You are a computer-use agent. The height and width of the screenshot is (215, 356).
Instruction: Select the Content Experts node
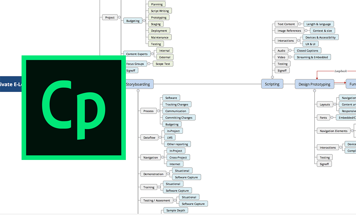point(137,54)
